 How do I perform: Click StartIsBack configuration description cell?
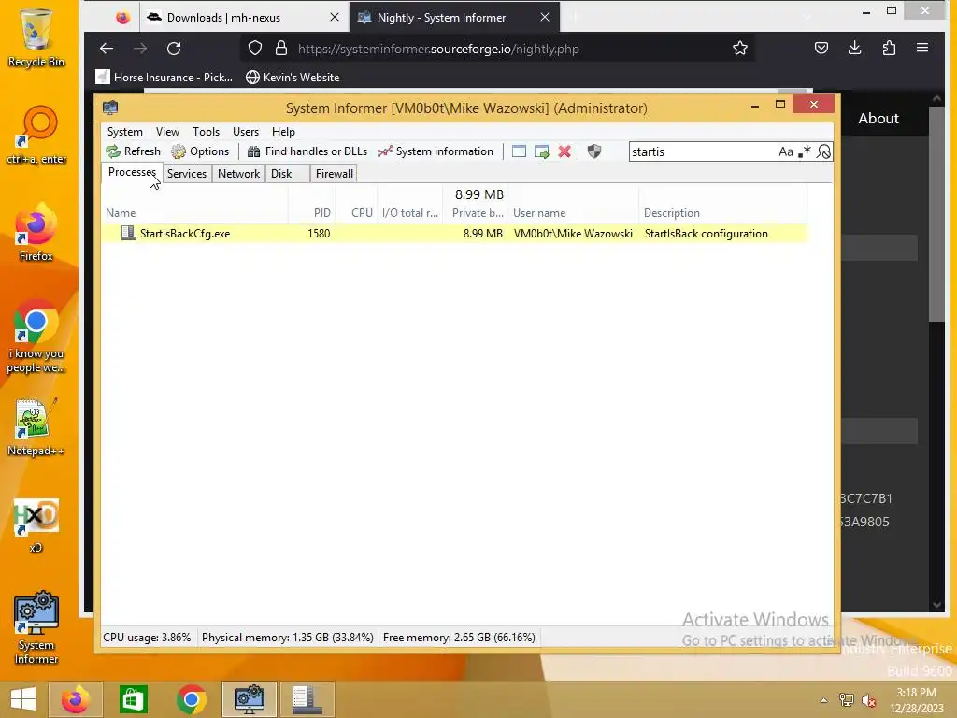coord(707,233)
